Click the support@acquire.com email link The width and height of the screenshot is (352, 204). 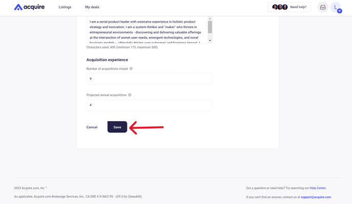click(316, 197)
